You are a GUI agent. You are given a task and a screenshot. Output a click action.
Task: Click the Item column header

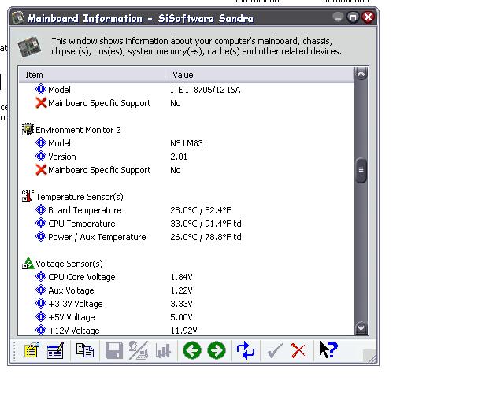pos(92,75)
